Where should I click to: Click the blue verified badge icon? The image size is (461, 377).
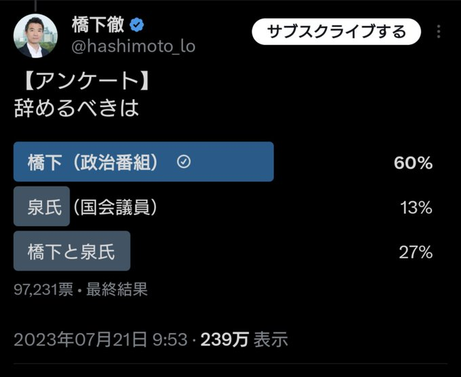pyautogui.click(x=137, y=26)
